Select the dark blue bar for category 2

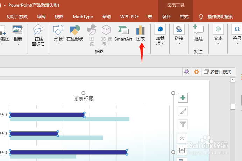tap(69, 152)
